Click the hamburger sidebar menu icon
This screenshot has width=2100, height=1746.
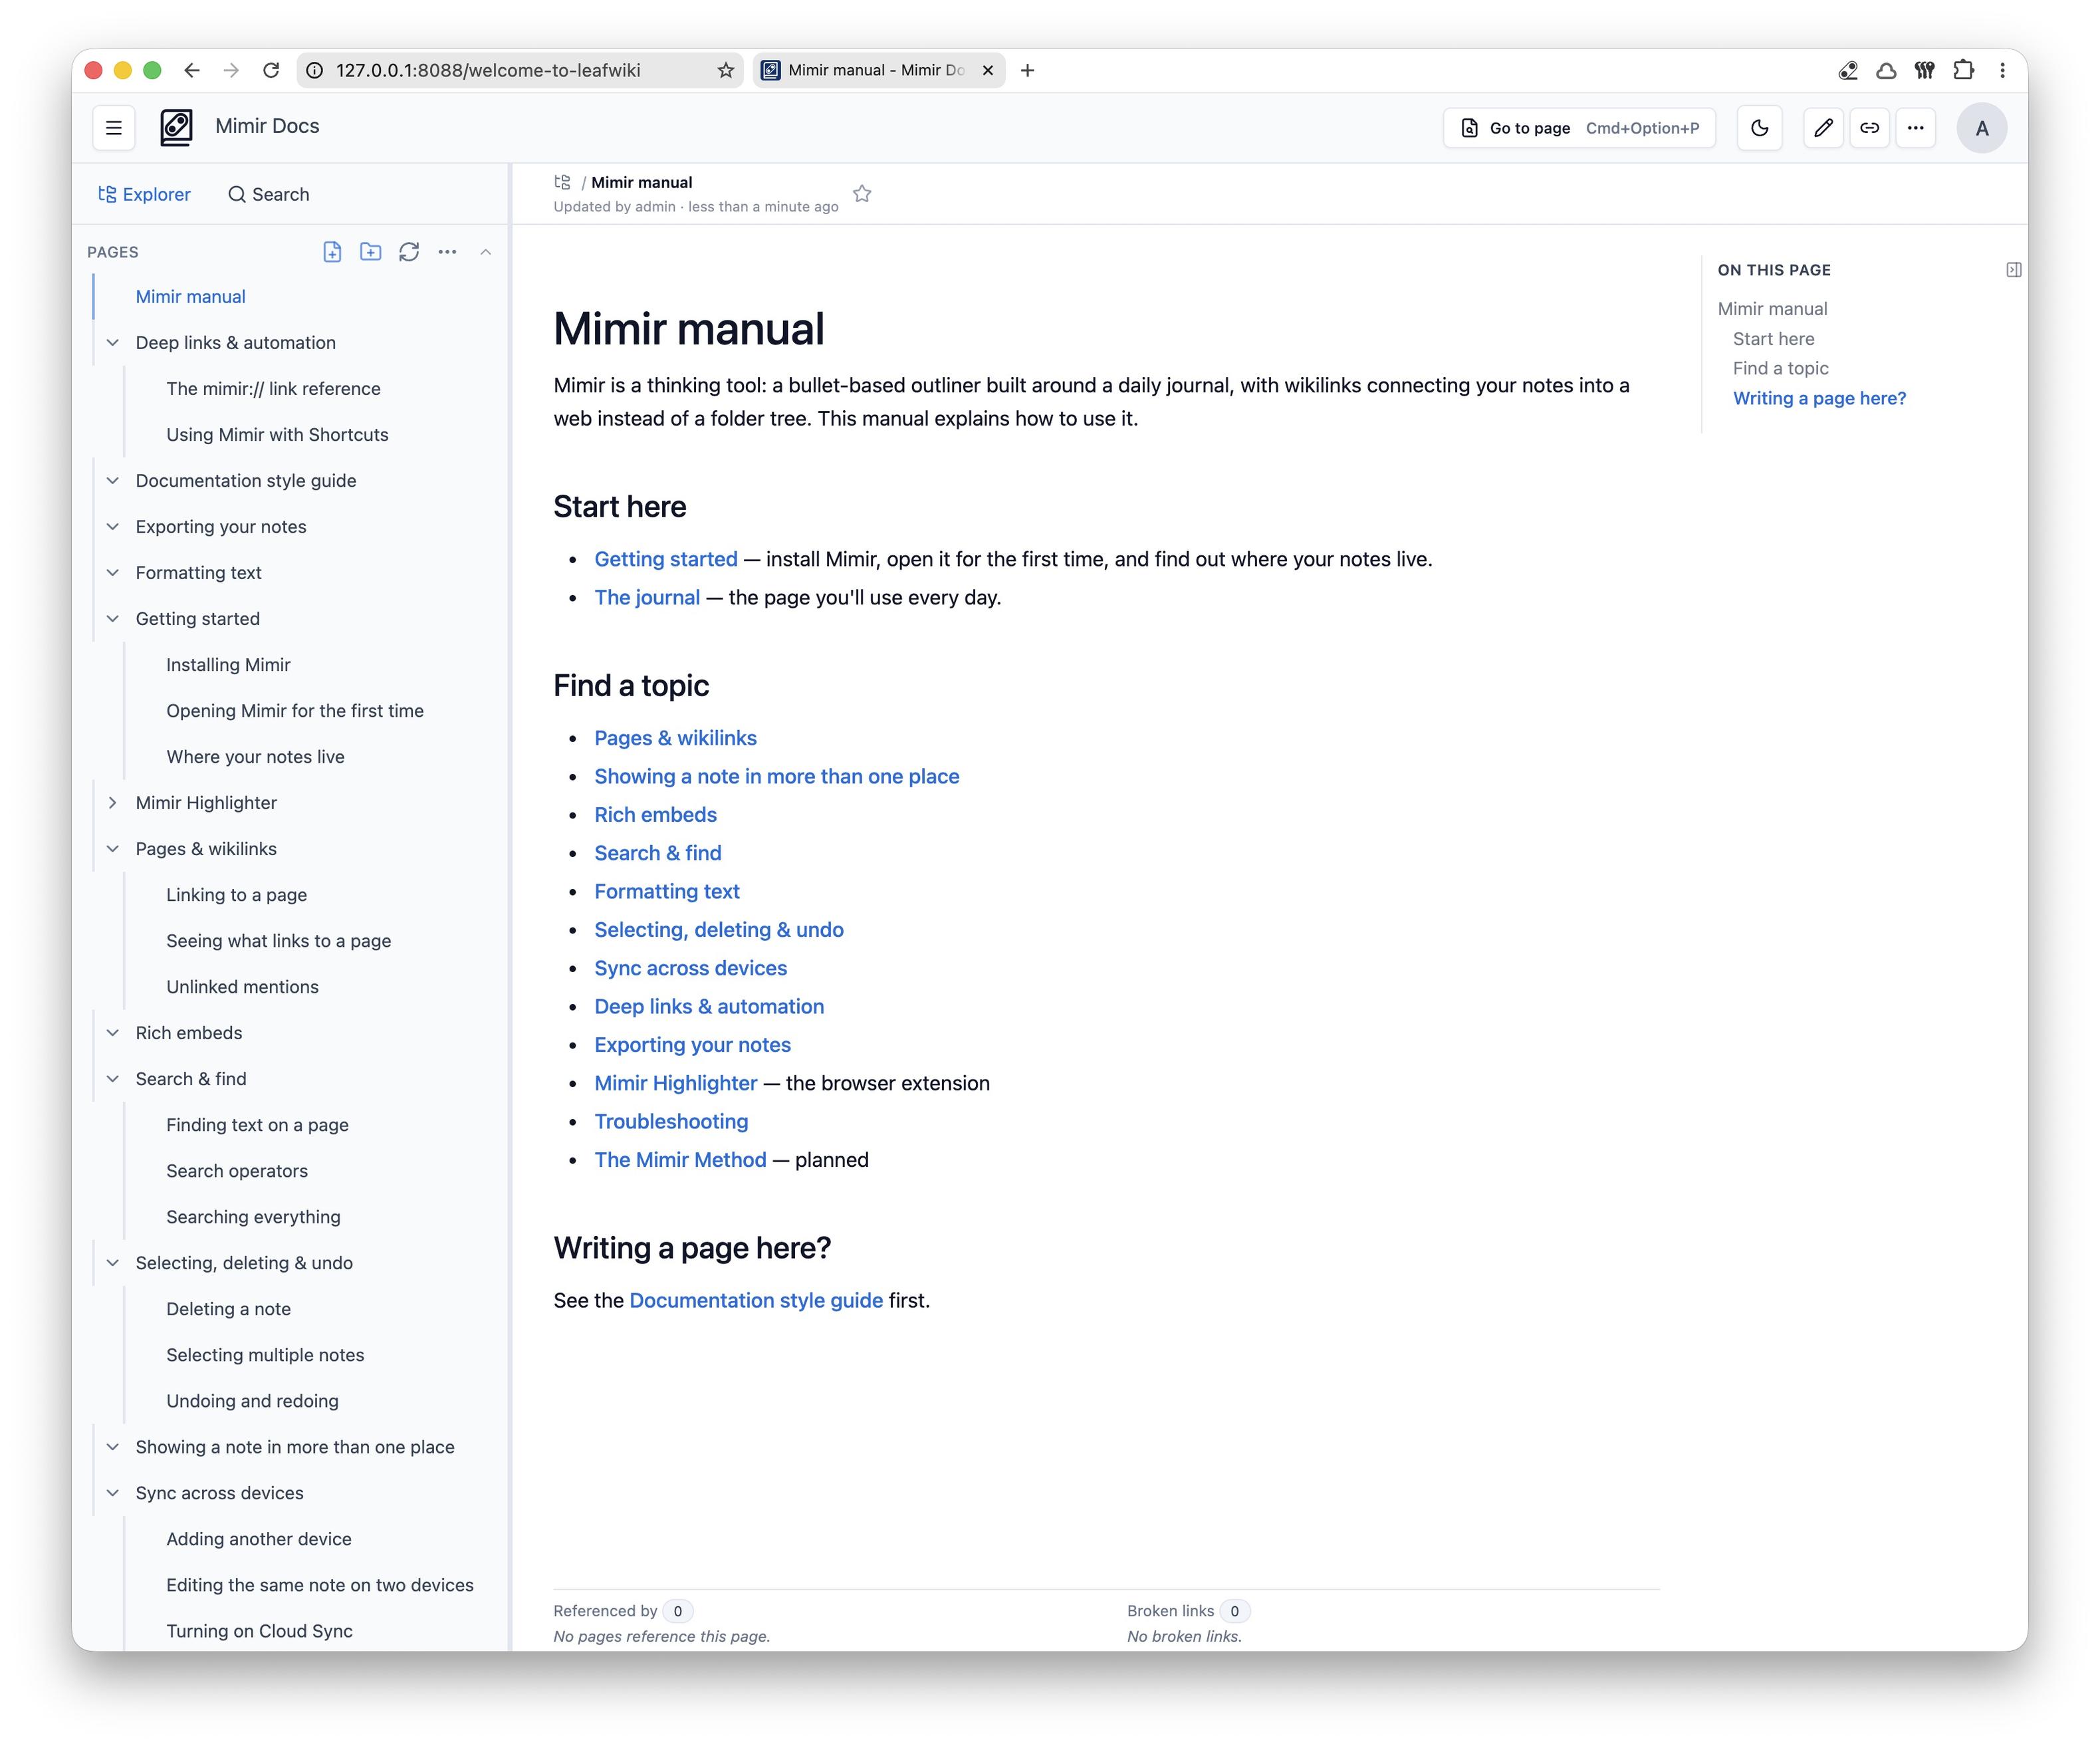point(114,128)
